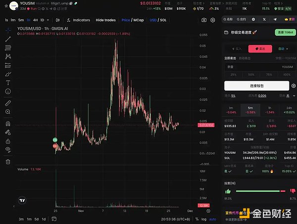Toggle magnet mode for drawings
The height and width of the screenshot is (224, 297).
pos(8,124)
